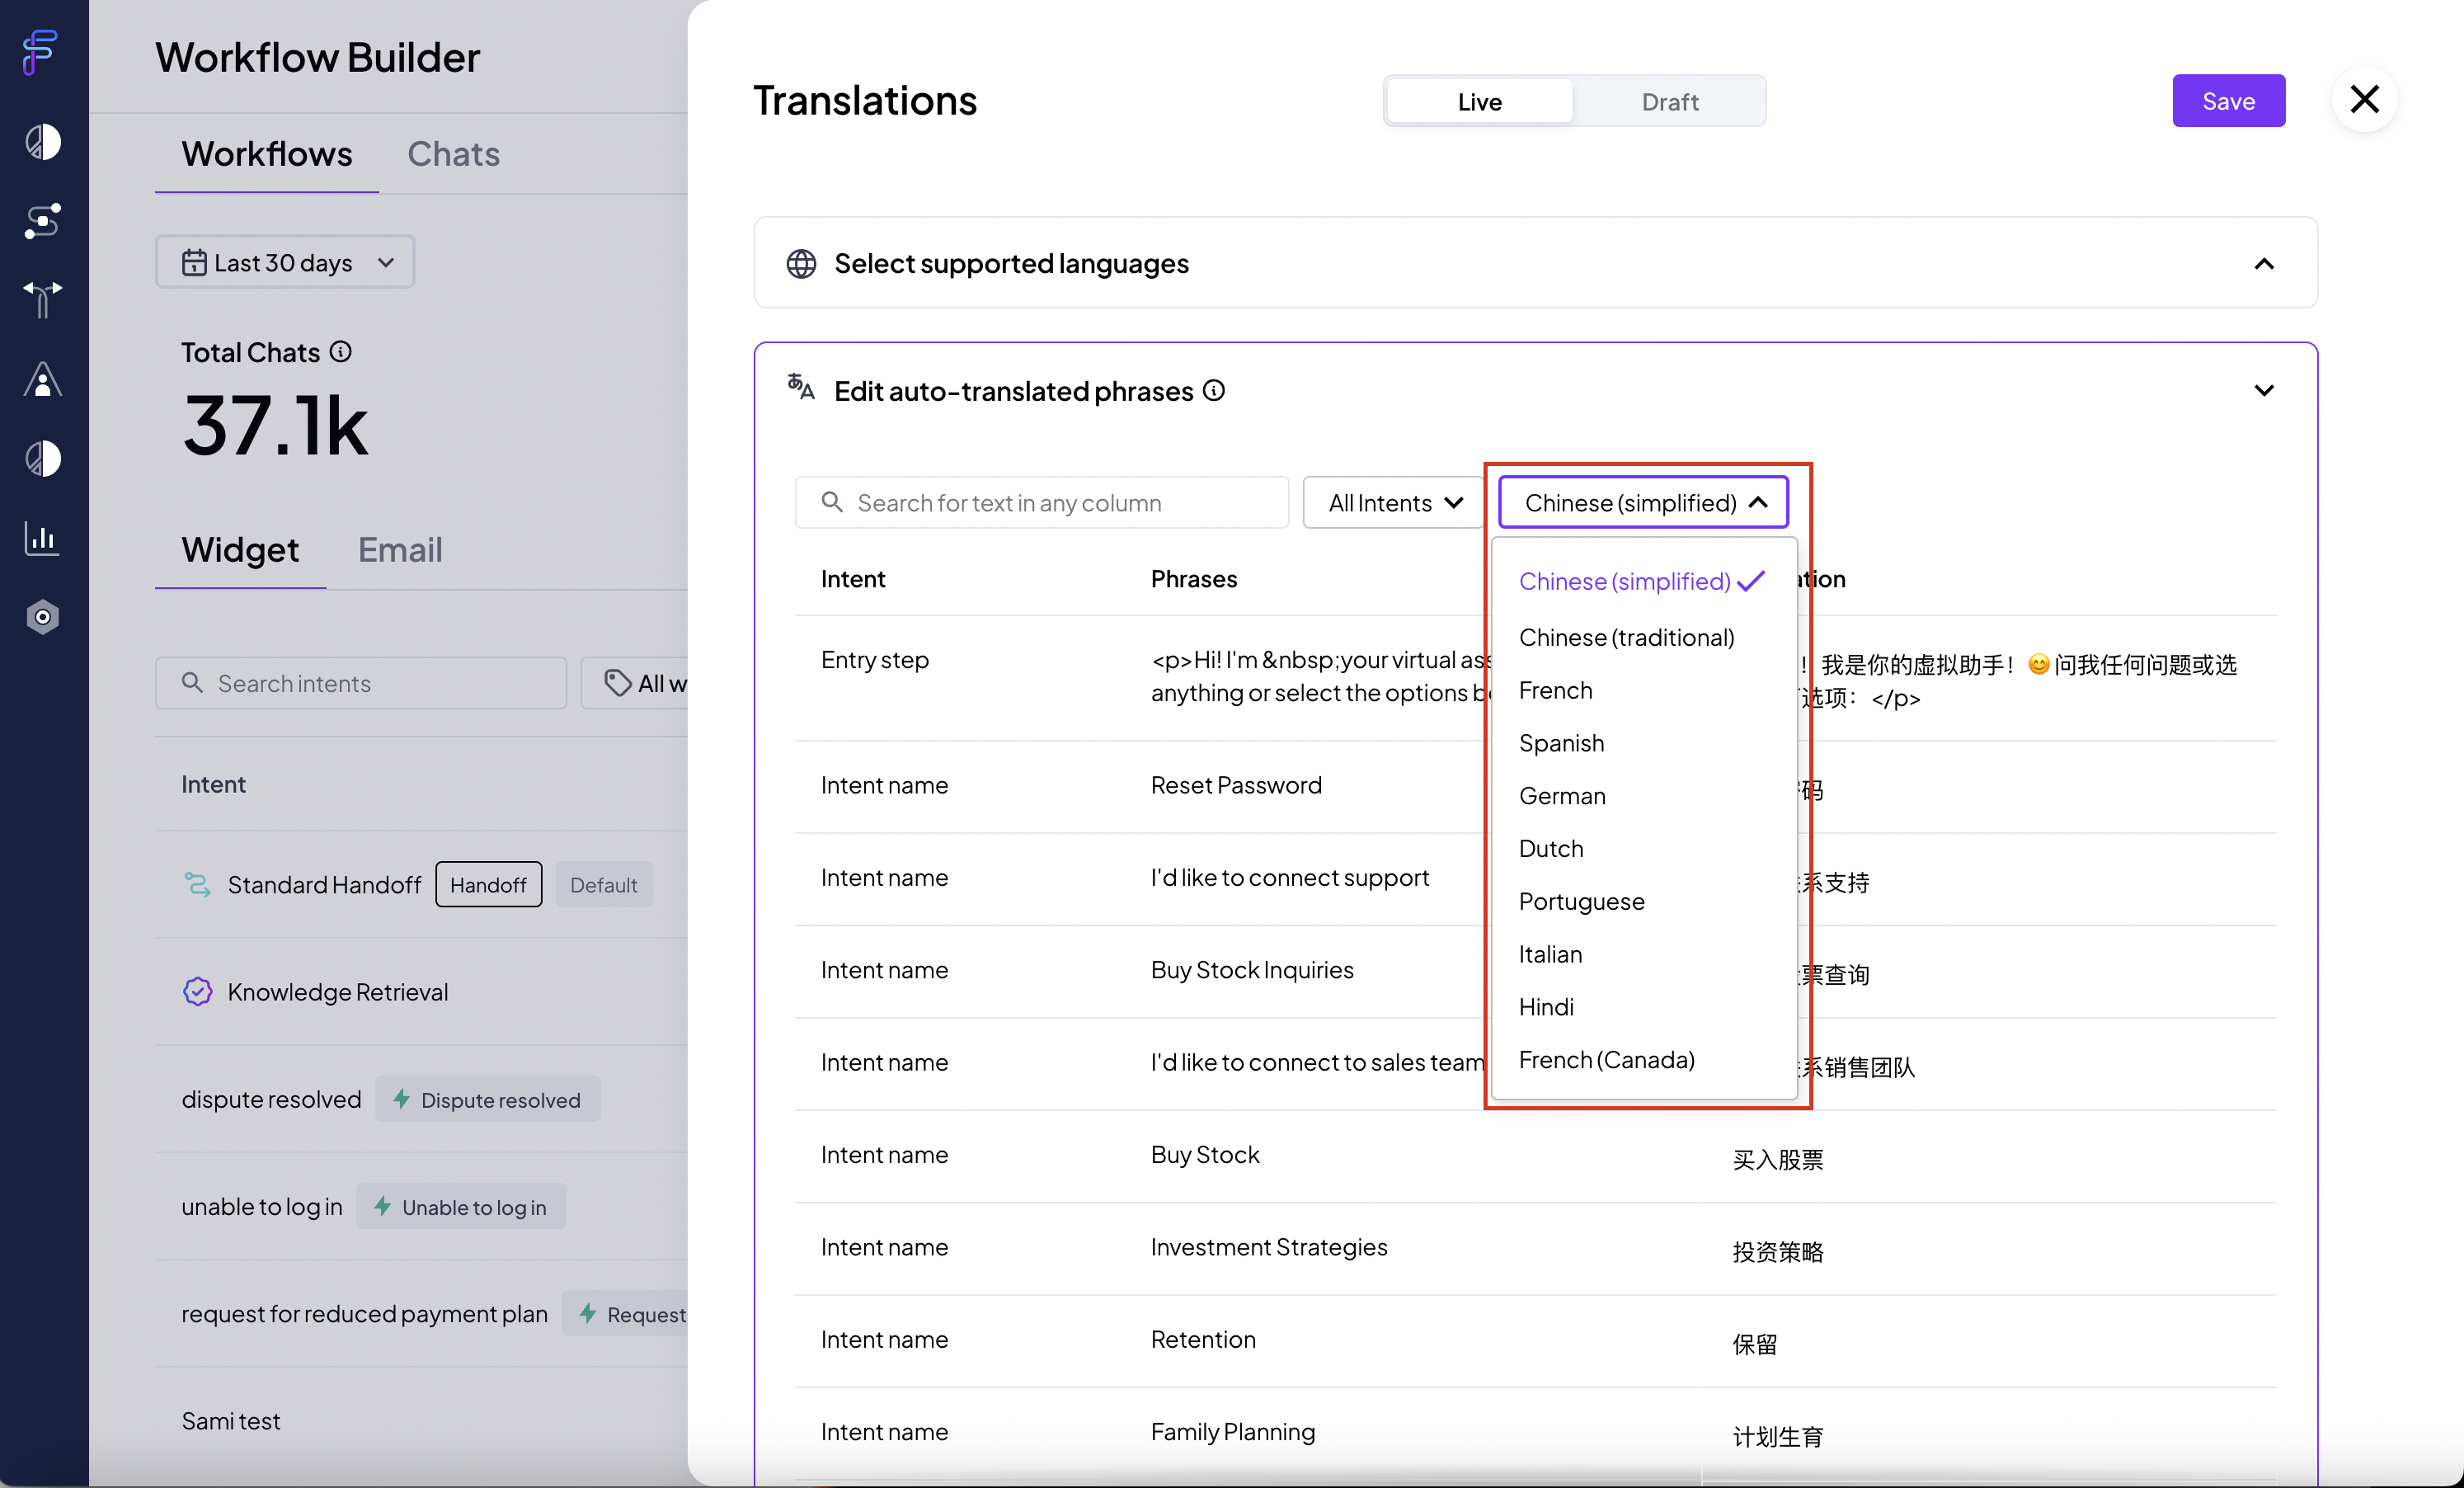Switch to Live translations mode
2464x1488 pixels.
click(1480, 102)
